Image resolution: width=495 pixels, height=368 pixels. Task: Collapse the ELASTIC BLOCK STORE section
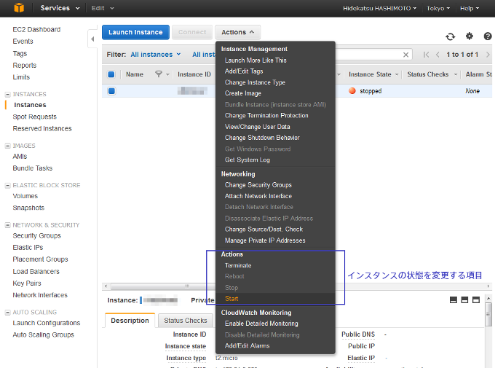pos(7,186)
